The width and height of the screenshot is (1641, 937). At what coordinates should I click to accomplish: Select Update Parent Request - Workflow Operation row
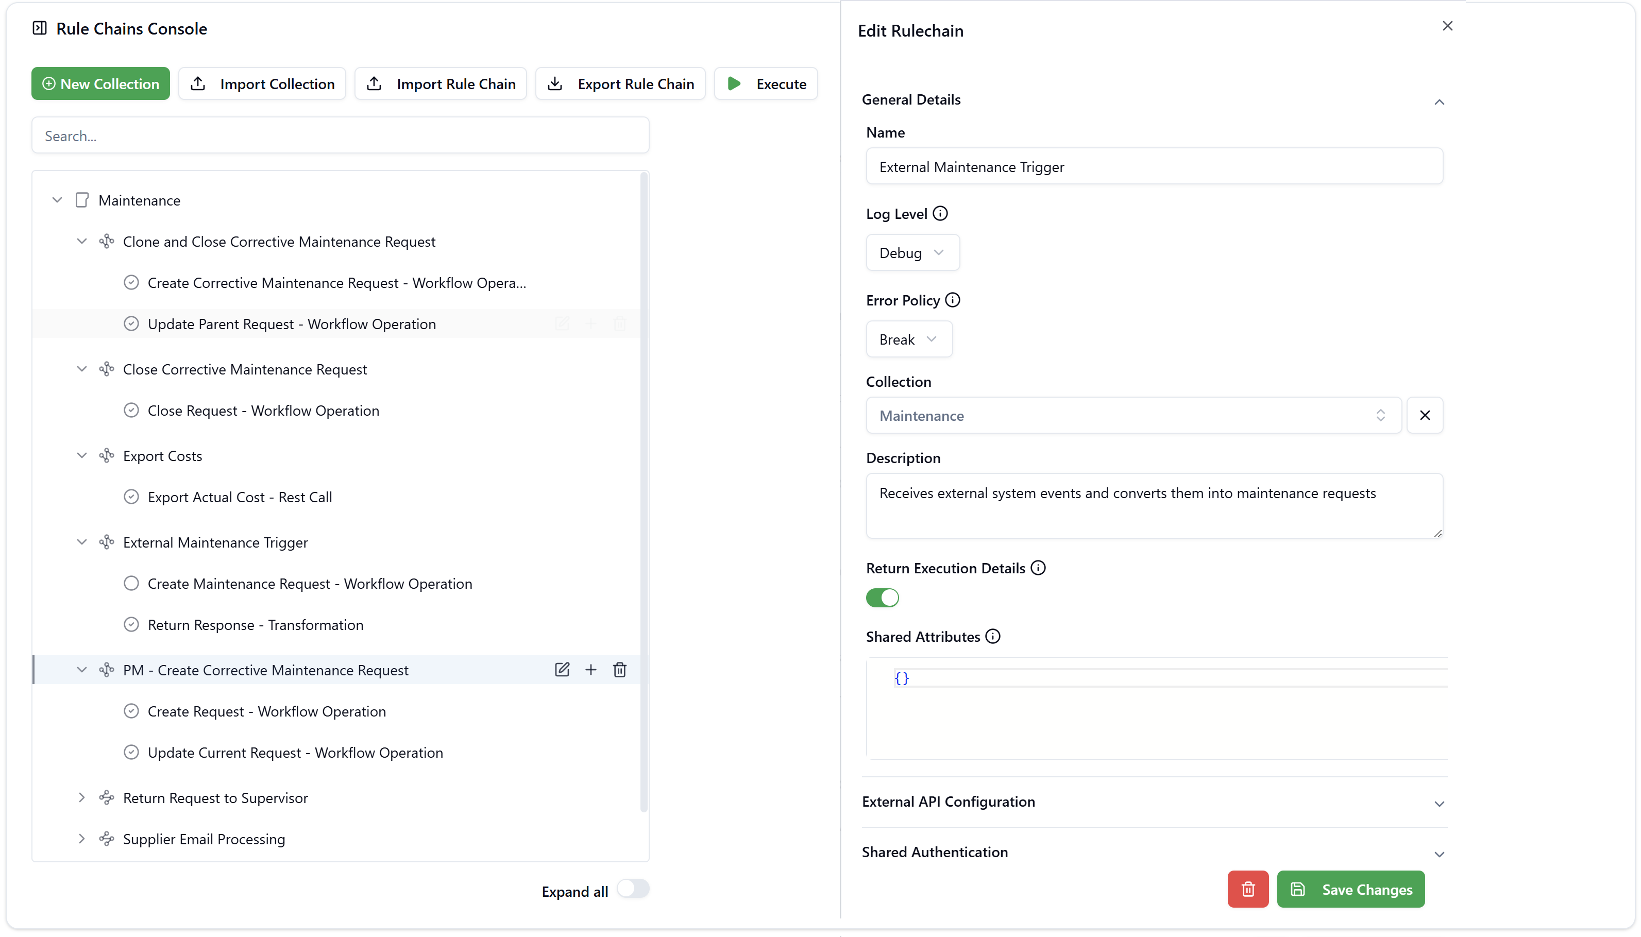(x=336, y=323)
